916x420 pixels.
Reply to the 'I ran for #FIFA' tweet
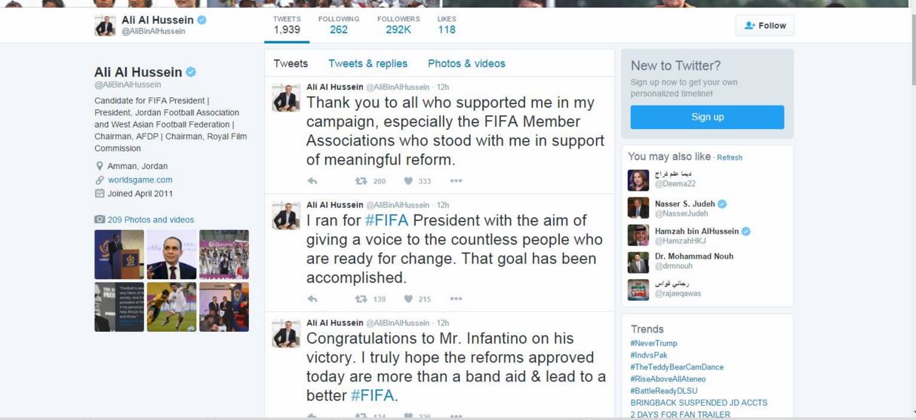pyautogui.click(x=312, y=299)
